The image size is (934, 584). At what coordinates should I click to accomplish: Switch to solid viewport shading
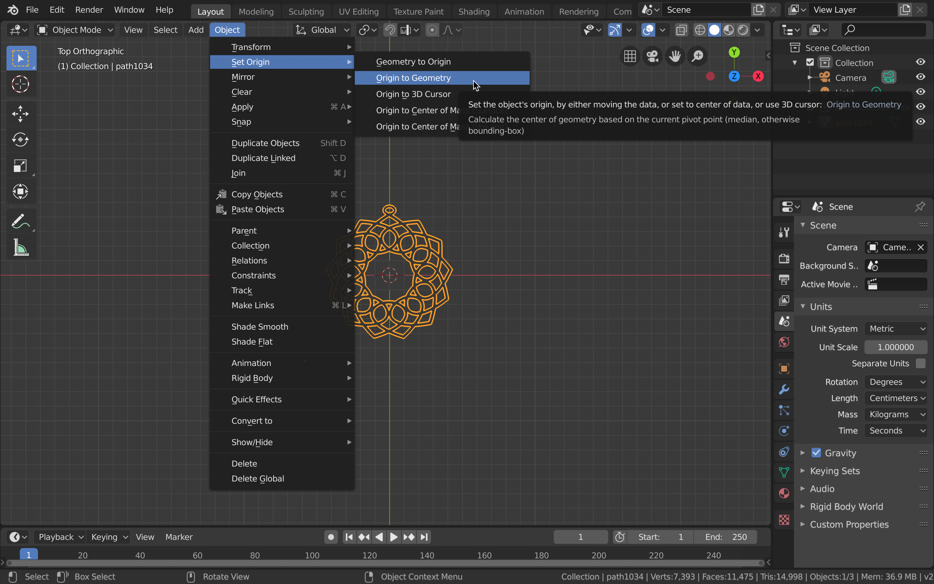point(714,30)
